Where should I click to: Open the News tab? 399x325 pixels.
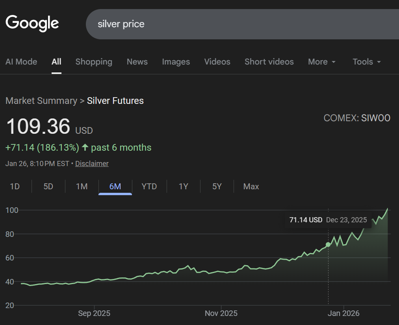click(137, 62)
